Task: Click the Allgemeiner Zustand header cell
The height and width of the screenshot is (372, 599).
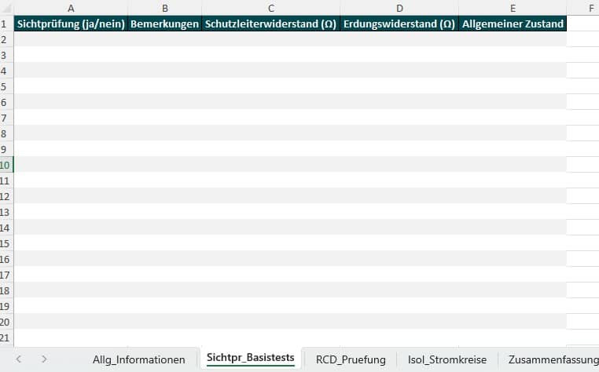Action: [x=512, y=24]
